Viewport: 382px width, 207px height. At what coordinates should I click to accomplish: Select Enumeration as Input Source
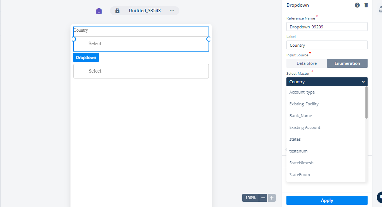point(347,63)
